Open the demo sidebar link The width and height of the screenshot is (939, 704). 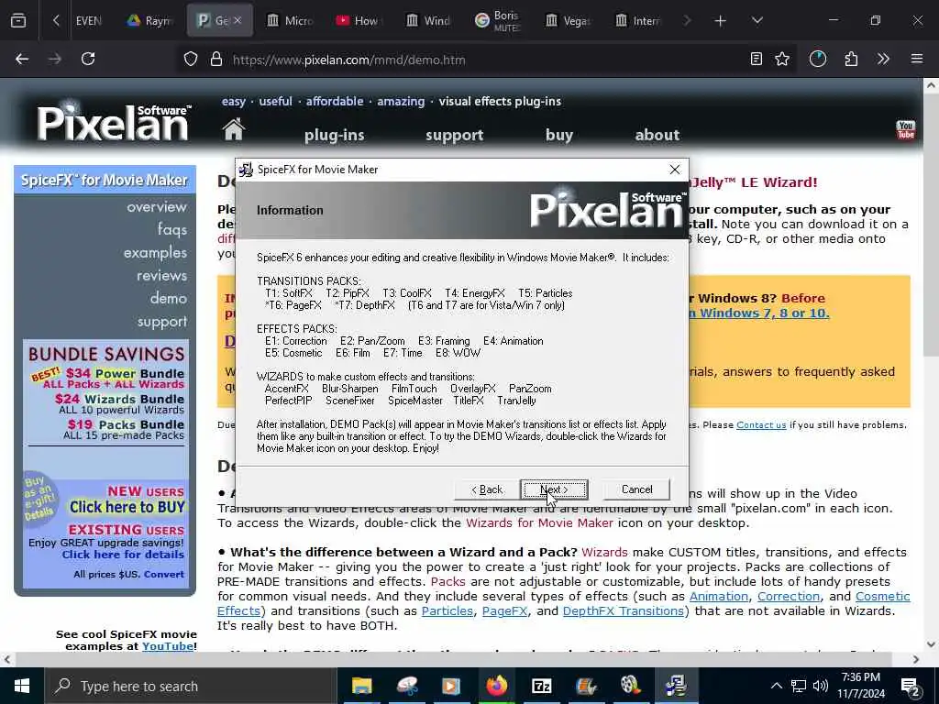(x=169, y=299)
